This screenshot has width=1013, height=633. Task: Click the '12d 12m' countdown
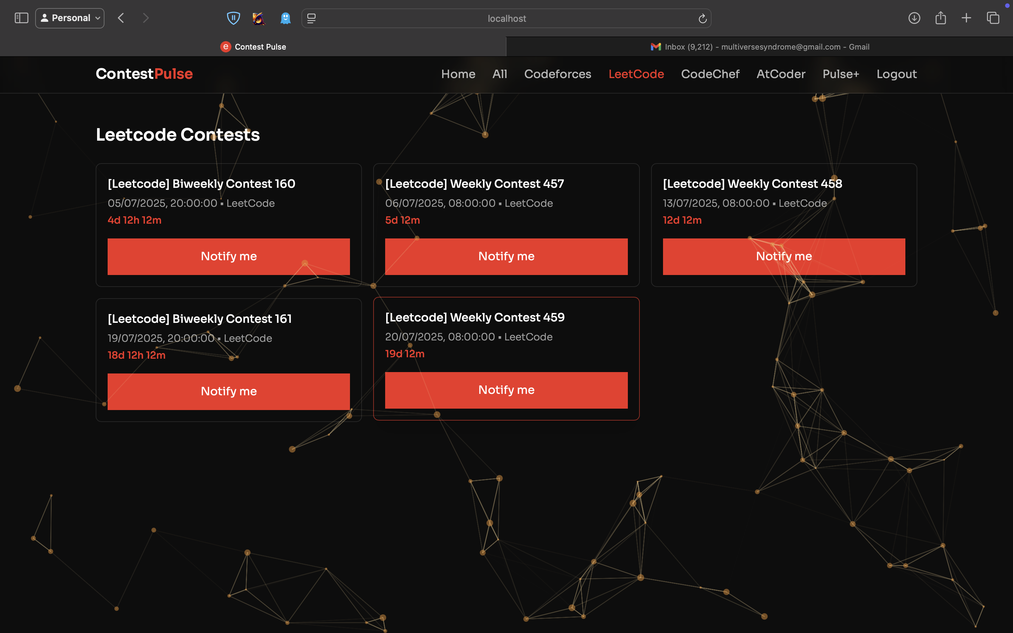coord(682,220)
